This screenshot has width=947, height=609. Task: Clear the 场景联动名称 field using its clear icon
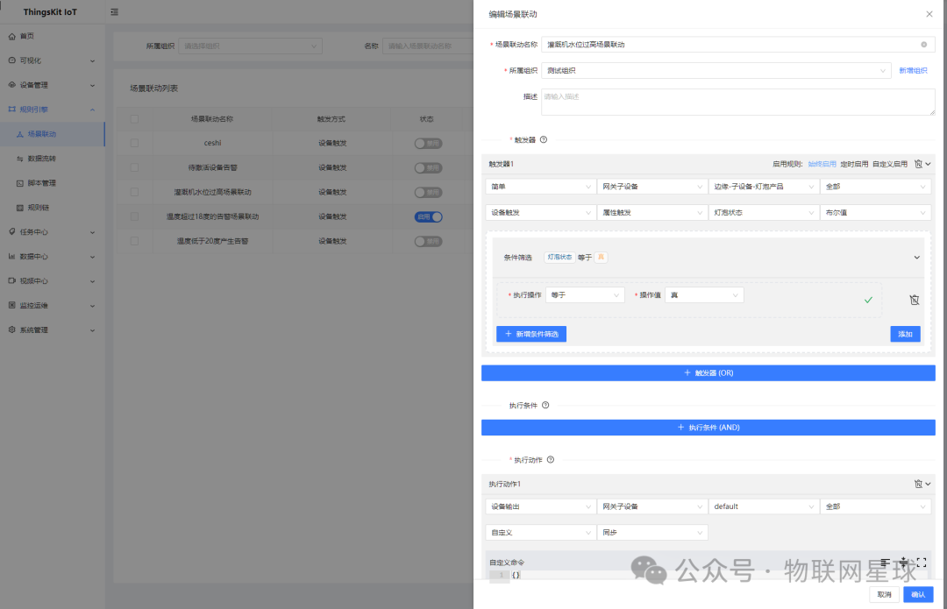[923, 44]
